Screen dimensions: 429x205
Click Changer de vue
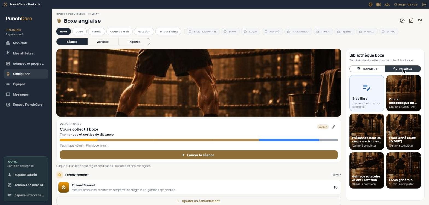pos(405,4)
